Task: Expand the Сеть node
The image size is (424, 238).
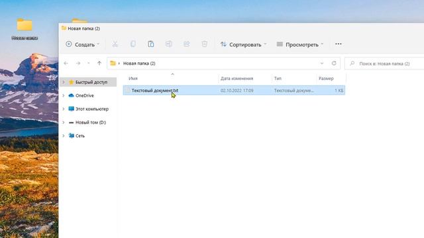Action: coord(64,136)
